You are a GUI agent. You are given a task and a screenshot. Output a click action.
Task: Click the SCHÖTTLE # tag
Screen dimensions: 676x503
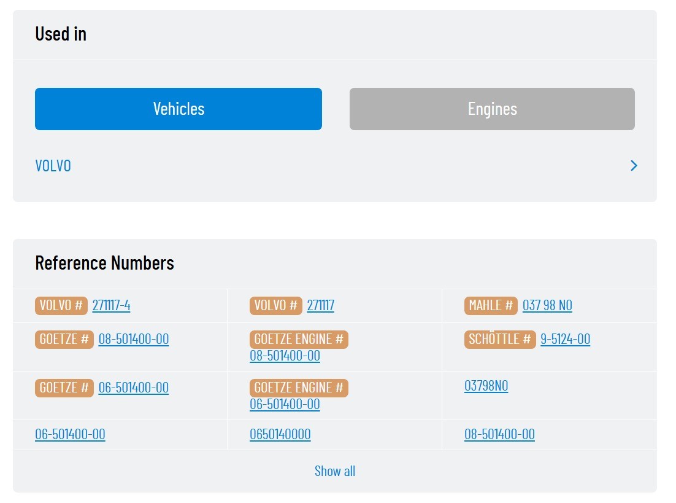(x=500, y=340)
